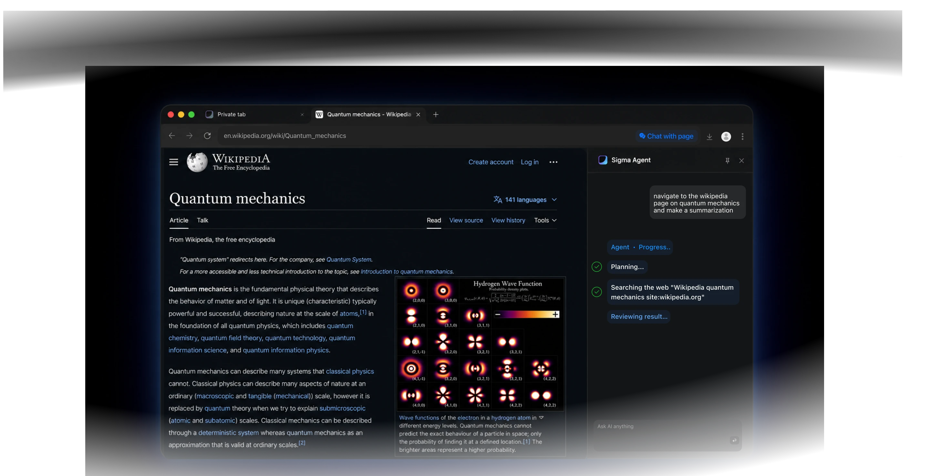
Task: Click the electron link in the caption
Action: pos(468,418)
